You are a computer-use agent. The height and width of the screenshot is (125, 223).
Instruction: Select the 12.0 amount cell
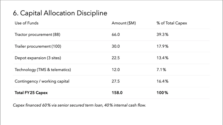(116, 70)
